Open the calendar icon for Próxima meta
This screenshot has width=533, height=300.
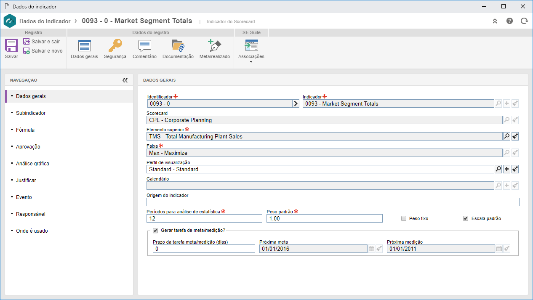click(372, 249)
